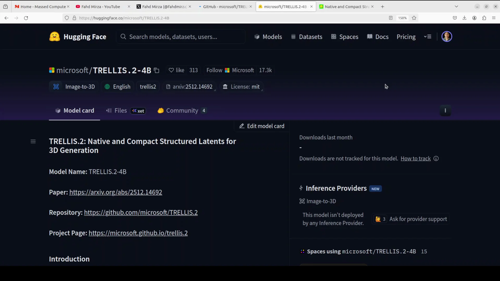The image size is (500, 281).
Task: Expand the list all tabs chevron
Action: coord(456,7)
